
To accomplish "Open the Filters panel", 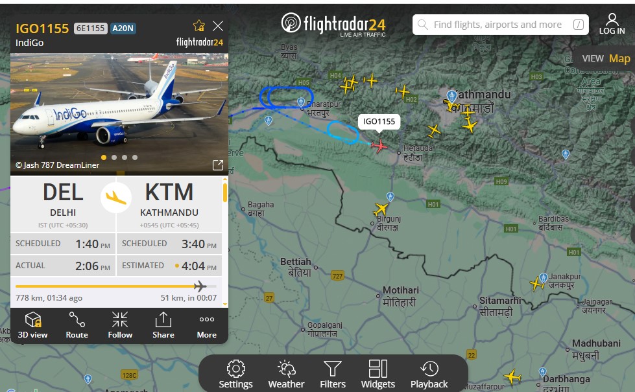I will [x=333, y=374].
